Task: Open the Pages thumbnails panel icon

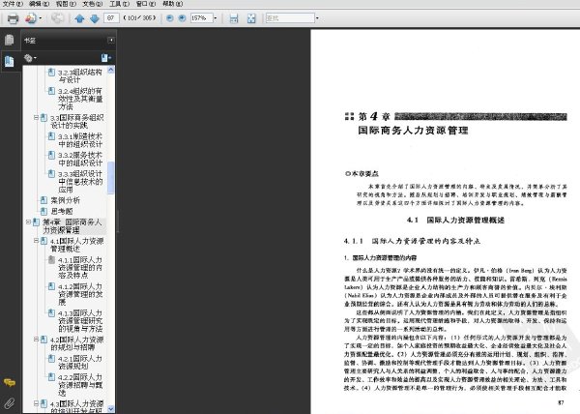Action: point(10,40)
